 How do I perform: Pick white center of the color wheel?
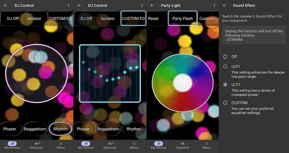click(x=183, y=83)
